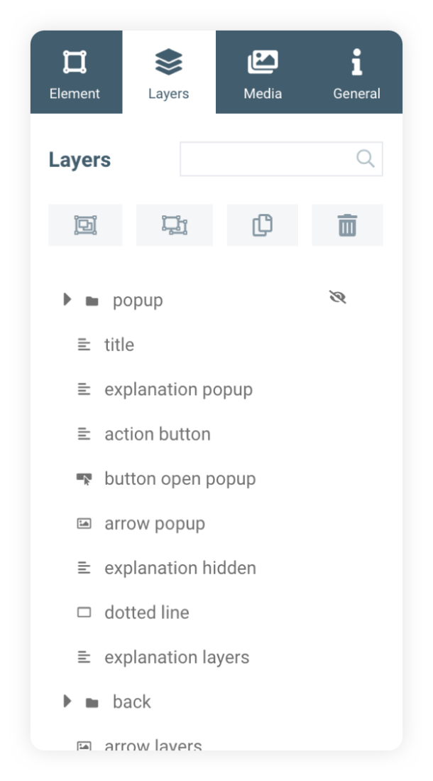Select the dotted line layer
Screen dimensions: 433x781
pyautogui.click(x=147, y=613)
